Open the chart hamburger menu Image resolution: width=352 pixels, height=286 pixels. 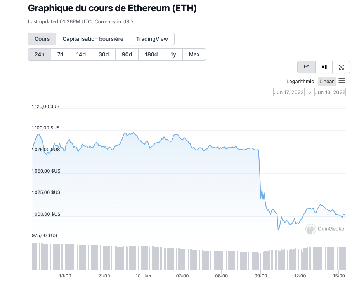pos(342,81)
